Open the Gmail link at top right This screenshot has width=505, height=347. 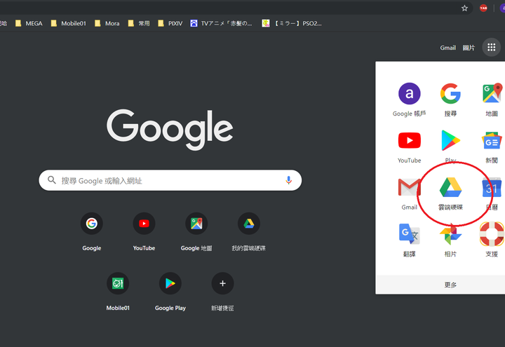coord(447,48)
